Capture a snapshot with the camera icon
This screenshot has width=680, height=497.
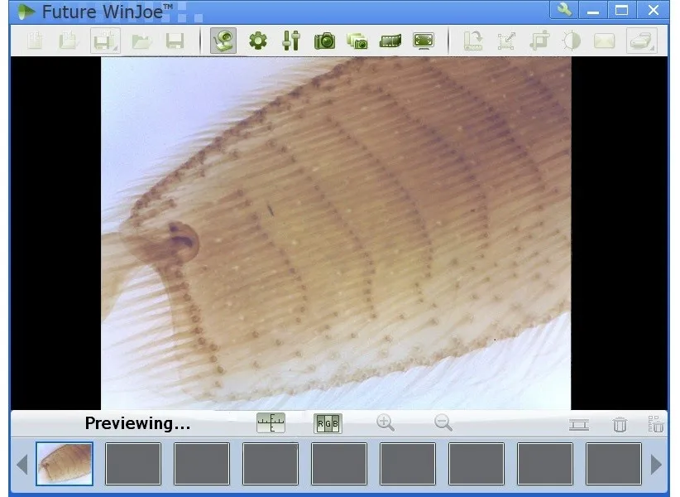click(324, 41)
